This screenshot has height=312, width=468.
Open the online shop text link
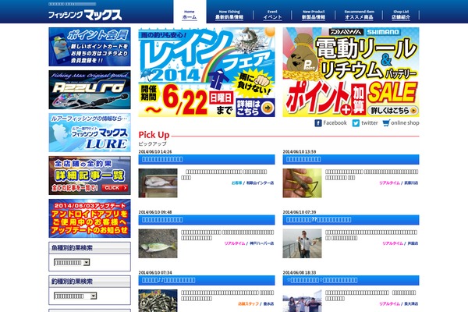405,122
